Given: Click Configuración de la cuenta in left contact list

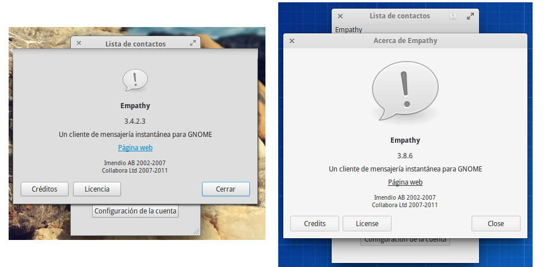Looking at the screenshot, I should [135, 211].
